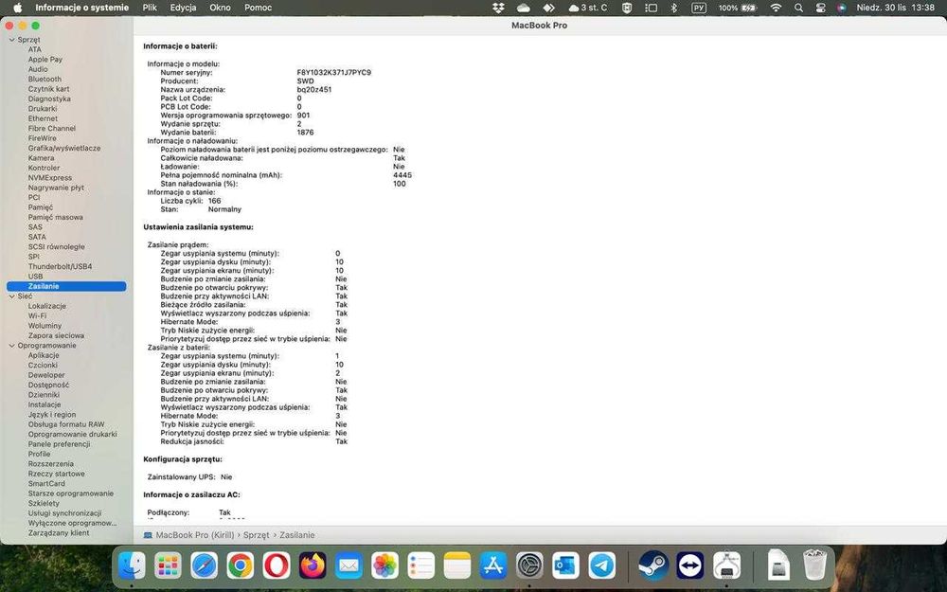Image resolution: width=947 pixels, height=592 pixels.
Task: Select NVMExpress in the sidebar
Action: 49,178
